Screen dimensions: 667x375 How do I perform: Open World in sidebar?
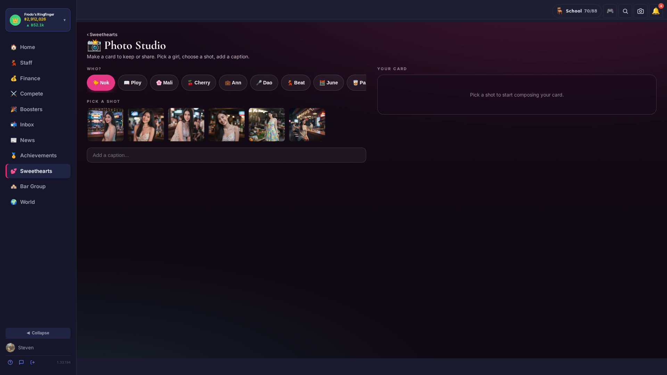[38, 202]
